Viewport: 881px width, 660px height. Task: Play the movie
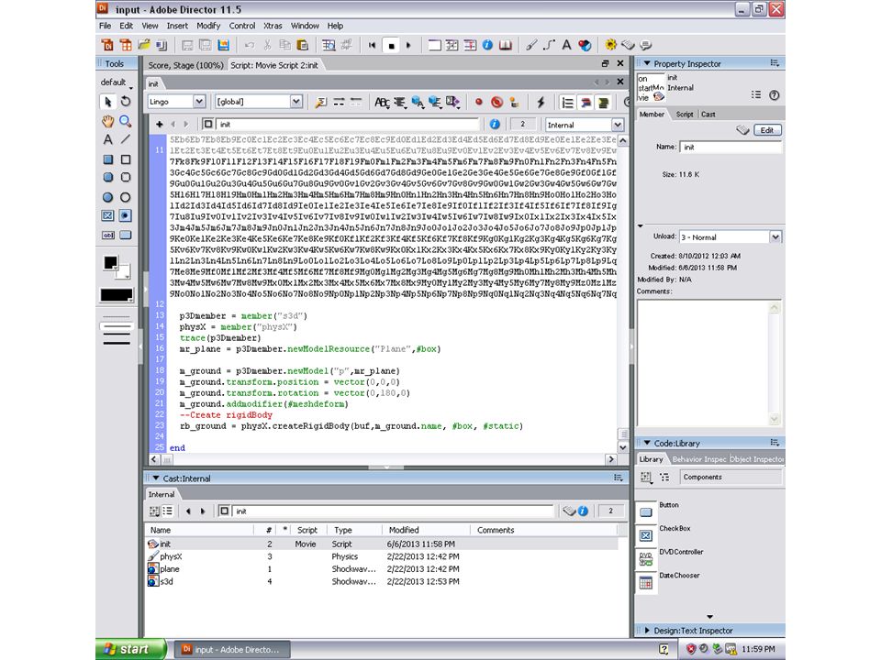(x=408, y=45)
